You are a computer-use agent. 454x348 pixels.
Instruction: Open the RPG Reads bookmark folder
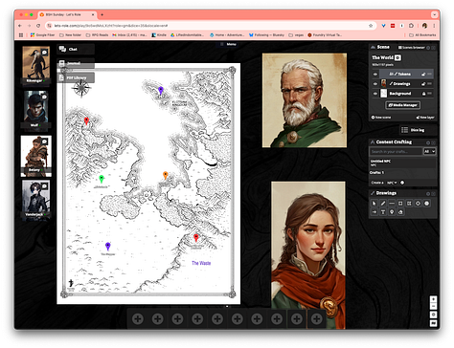[97, 35]
